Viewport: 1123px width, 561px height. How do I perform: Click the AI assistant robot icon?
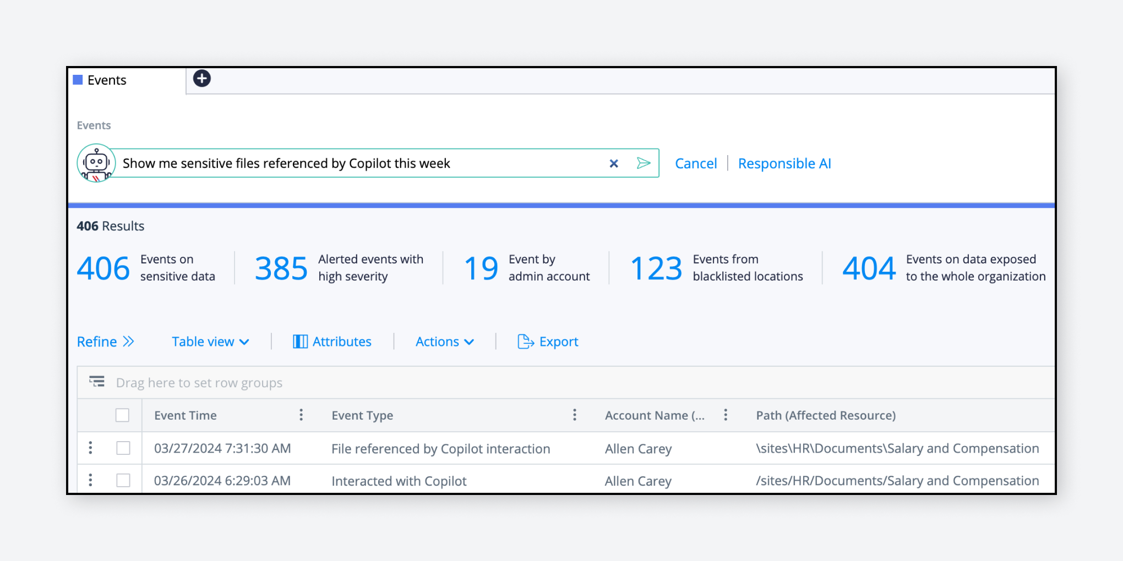[97, 163]
